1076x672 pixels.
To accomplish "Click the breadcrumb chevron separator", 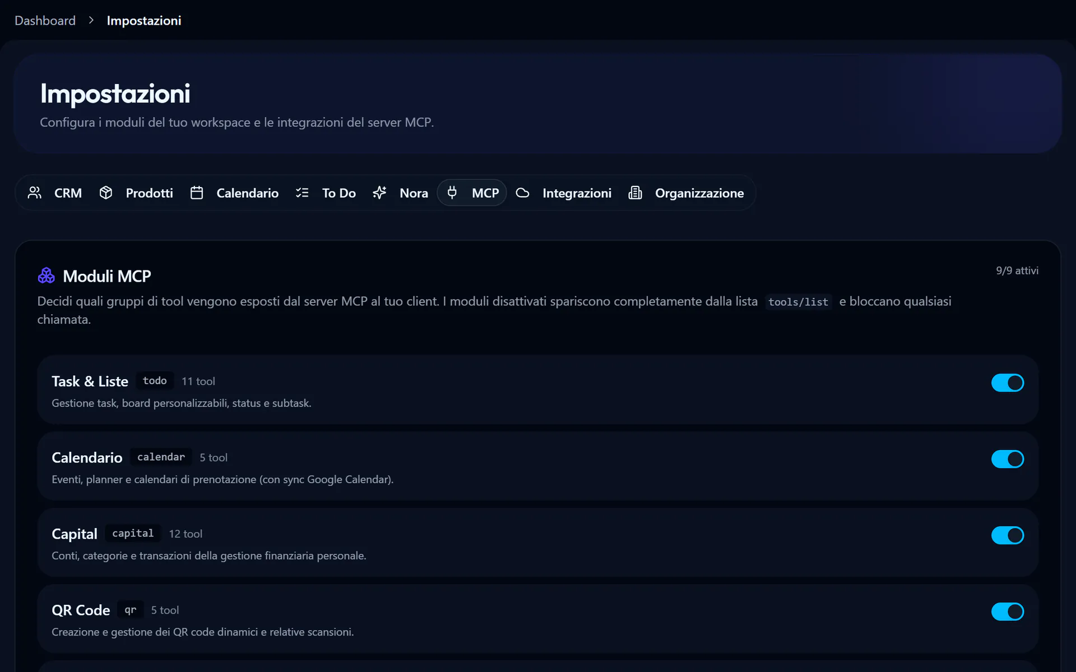I will click(x=91, y=21).
